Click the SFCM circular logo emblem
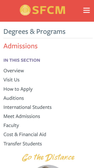 pyautogui.click(x=25, y=10)
